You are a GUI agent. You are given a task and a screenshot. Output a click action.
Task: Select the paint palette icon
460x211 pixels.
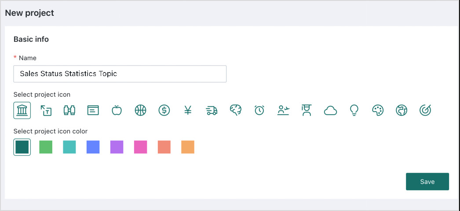point(378,110)
